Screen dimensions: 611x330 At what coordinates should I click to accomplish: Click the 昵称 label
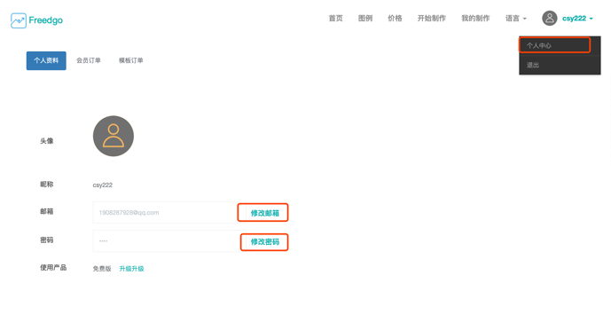coord(47,185)
